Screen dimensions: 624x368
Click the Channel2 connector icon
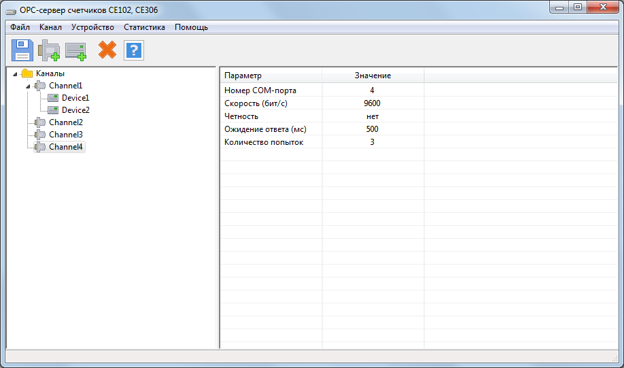(x=40, y=122)
